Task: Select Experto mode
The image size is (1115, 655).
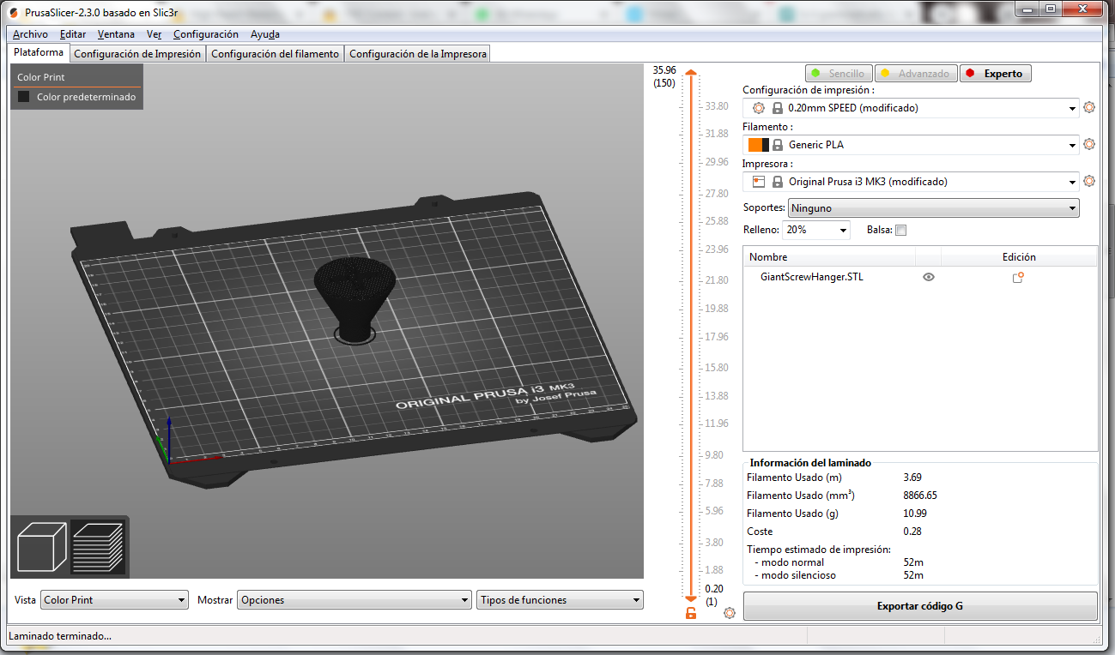Action: 995,74
